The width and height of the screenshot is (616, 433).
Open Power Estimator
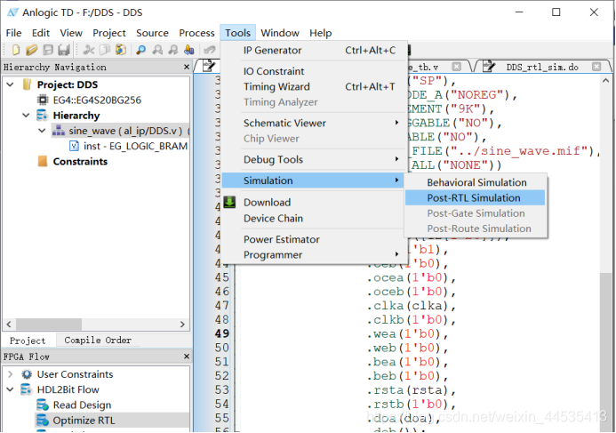pyautogui.click(x=314, y=239)
